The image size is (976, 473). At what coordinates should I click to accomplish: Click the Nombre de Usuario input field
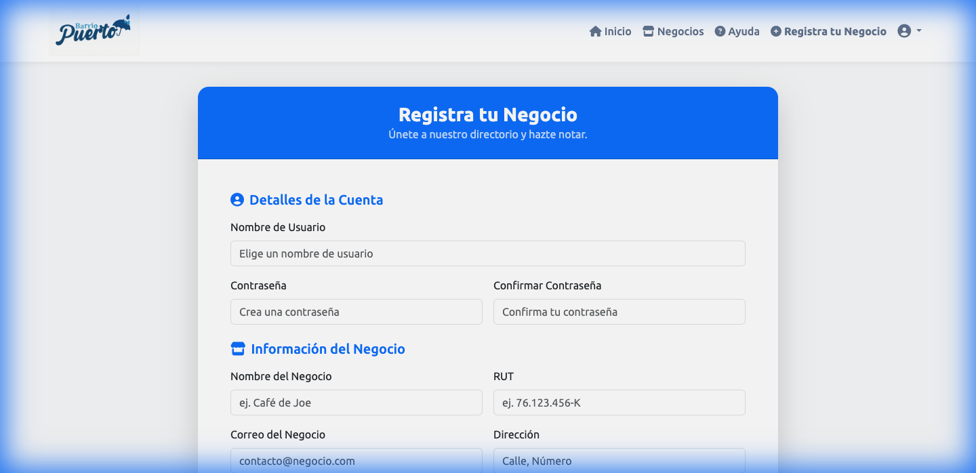[x=487, y=253]
